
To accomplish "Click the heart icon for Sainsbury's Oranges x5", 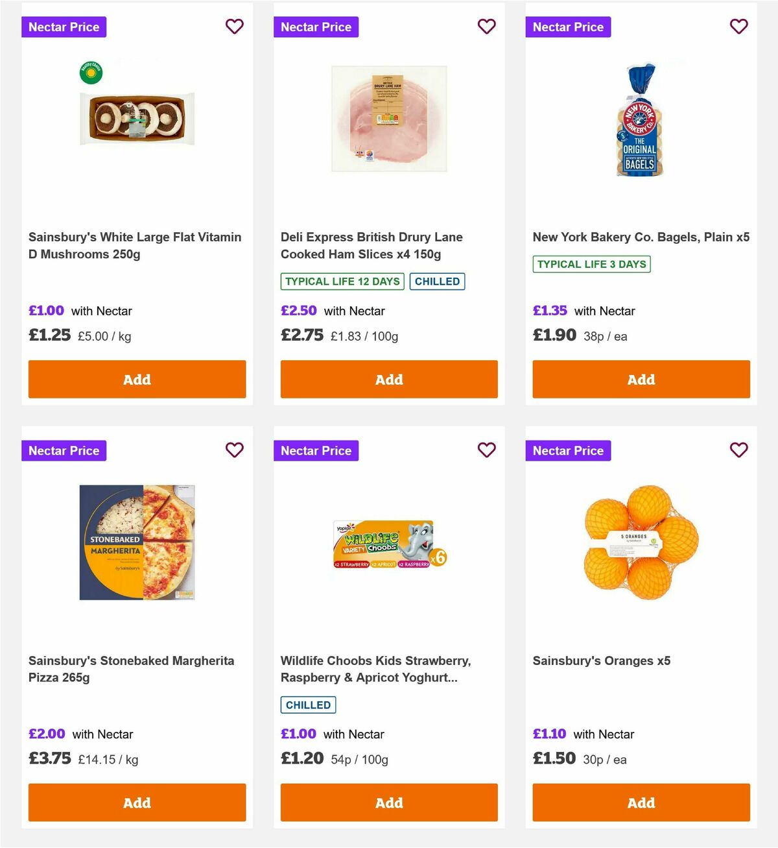I will pos(738,450).
